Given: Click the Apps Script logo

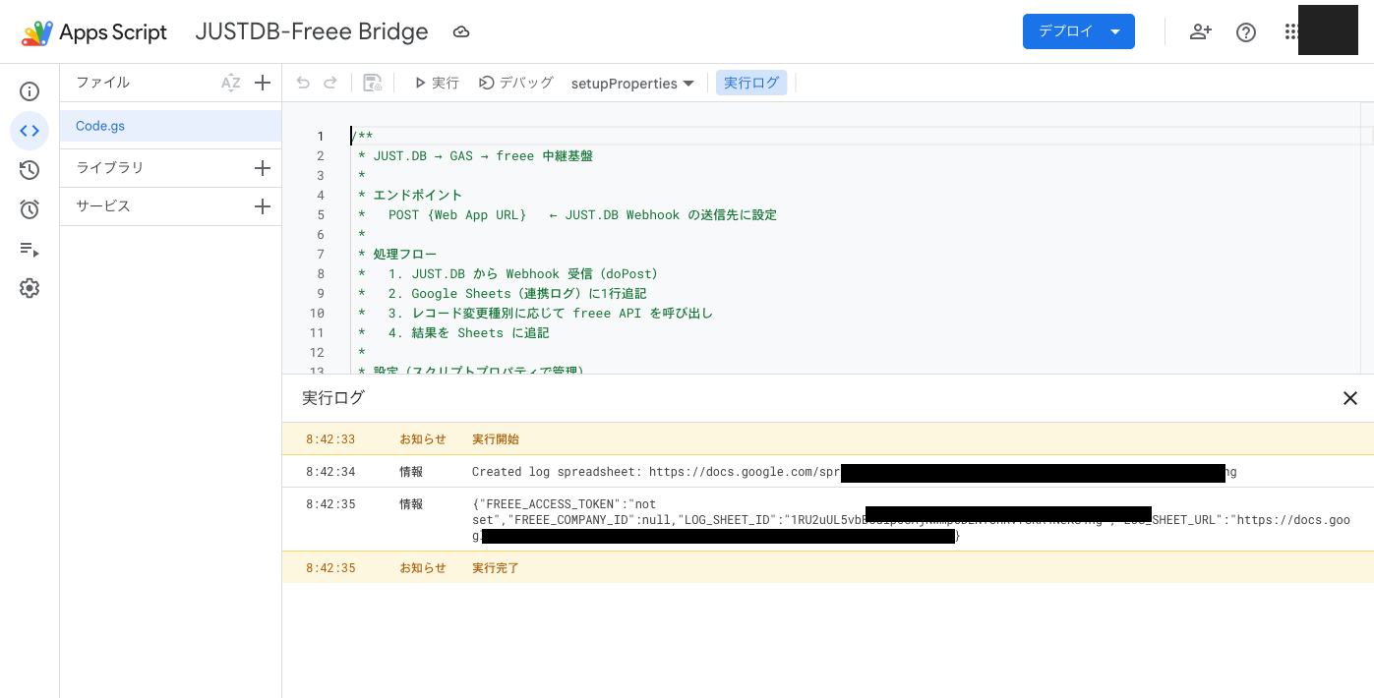Looking at the screenshot, I should [94, 32].
